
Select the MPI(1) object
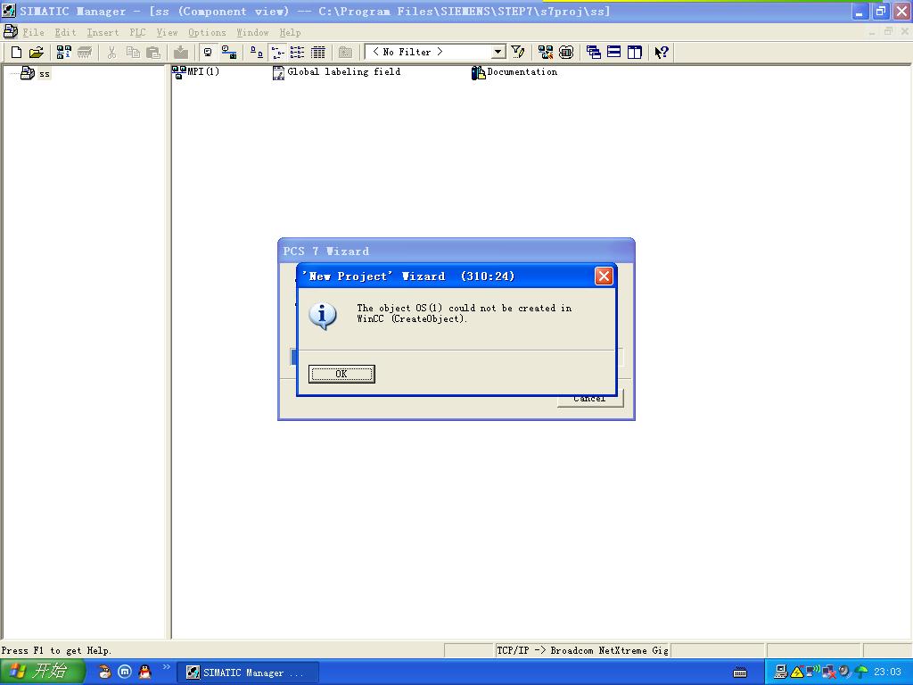pyautogui.click(x=195, y=72)
